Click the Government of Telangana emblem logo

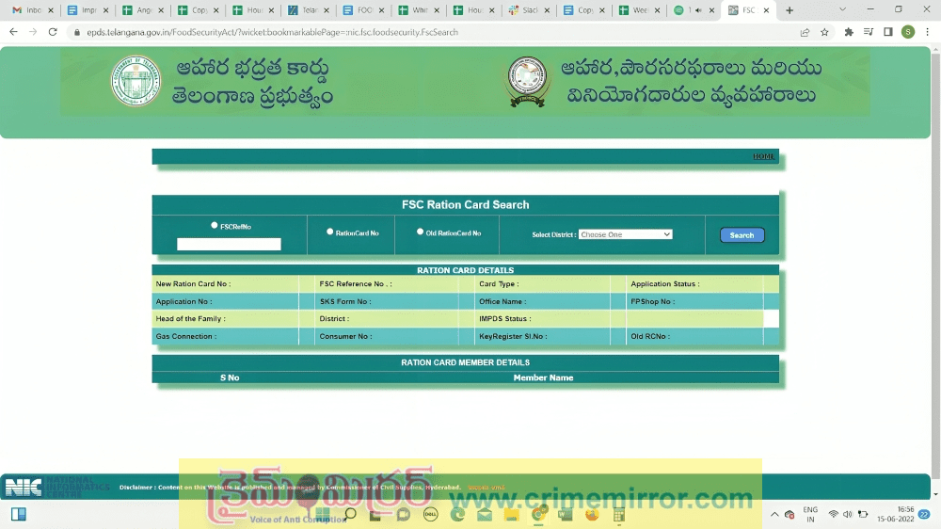136,81
